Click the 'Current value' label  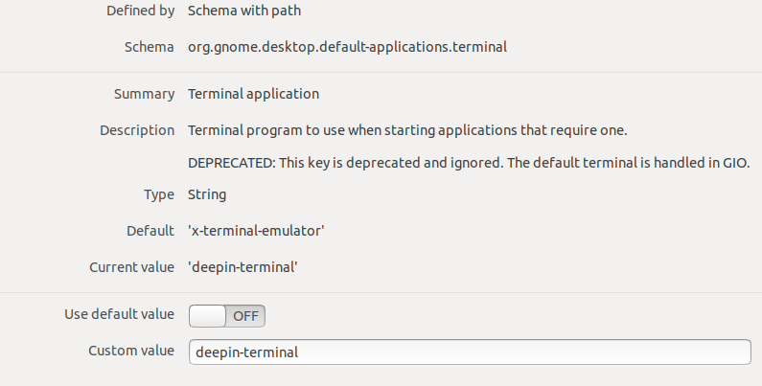pos(131,267)
